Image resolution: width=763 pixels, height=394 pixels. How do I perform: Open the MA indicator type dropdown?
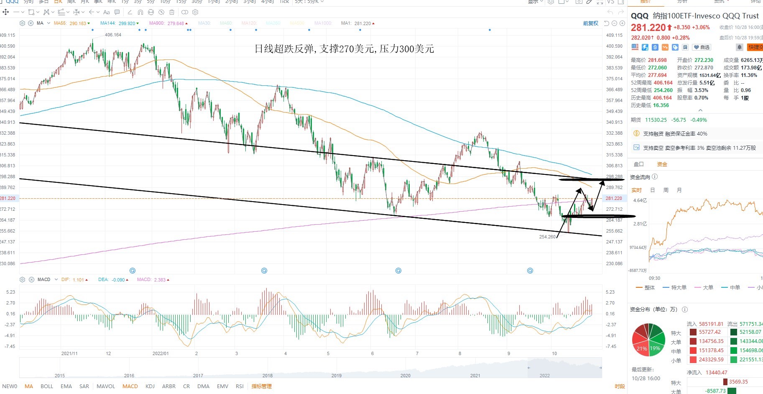(x=48, y=23)
